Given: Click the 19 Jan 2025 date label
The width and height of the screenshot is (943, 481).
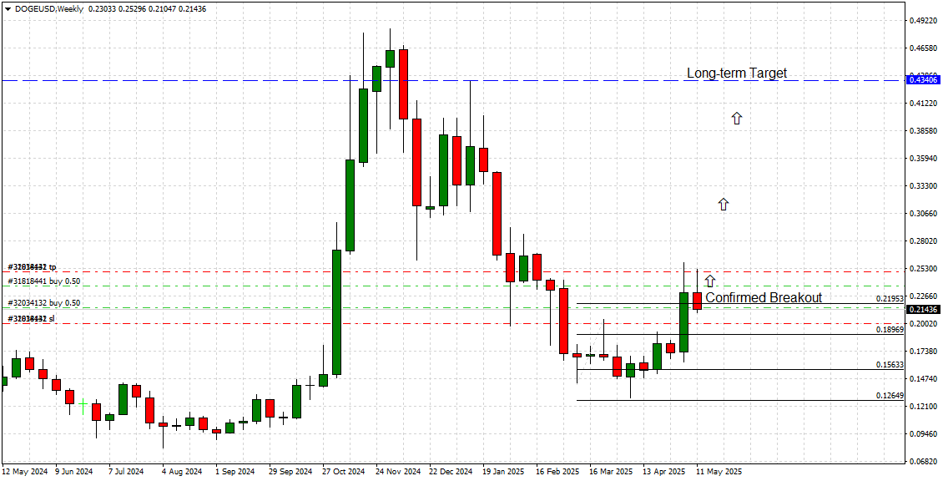Looking at the screenshot, I should click(x=504, y=471).
